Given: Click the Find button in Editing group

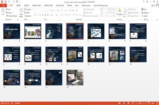Looking at the screenshot, I should click(x=144, y=9).
